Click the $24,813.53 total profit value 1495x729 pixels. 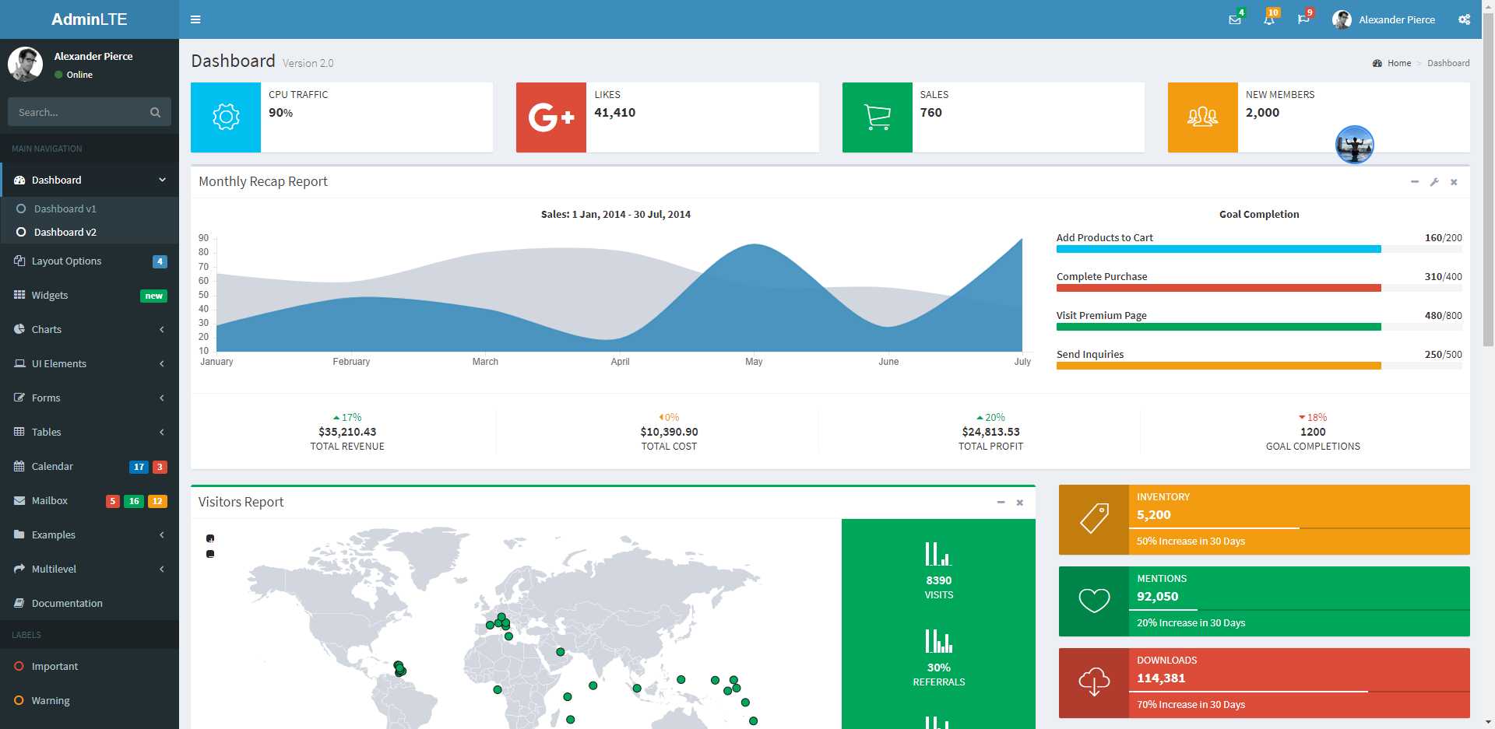point(990,432)
